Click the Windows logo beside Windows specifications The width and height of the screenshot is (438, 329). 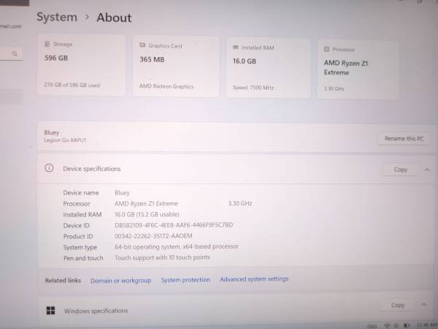click(x=50, y=311)
